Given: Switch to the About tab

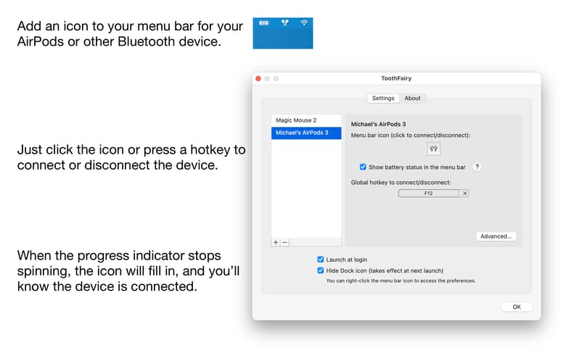Looking at the screenshot, I should click(x=412, y=99).
